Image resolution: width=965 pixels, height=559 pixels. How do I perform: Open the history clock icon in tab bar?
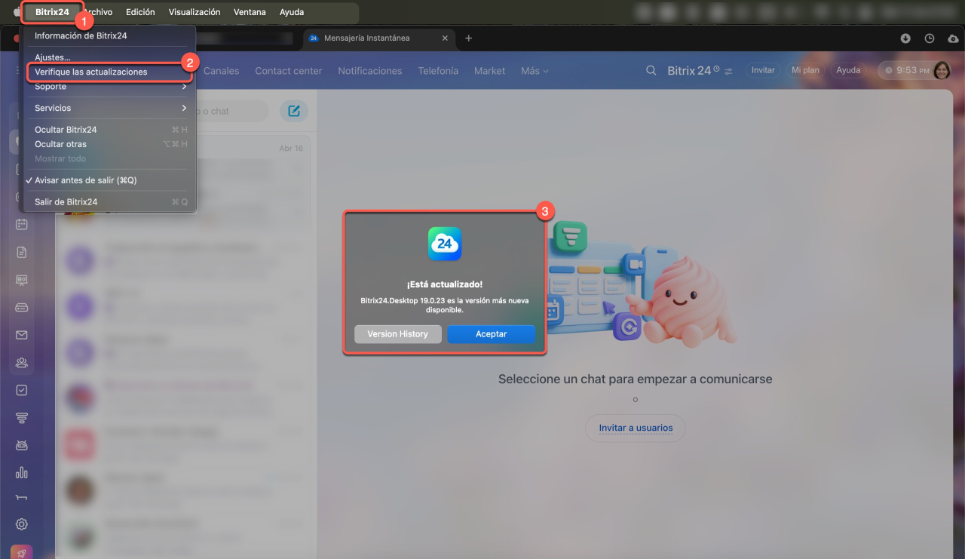point(930,38)
